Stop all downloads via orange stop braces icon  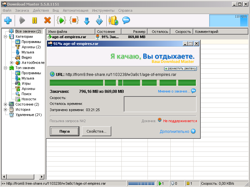point(74,21)
